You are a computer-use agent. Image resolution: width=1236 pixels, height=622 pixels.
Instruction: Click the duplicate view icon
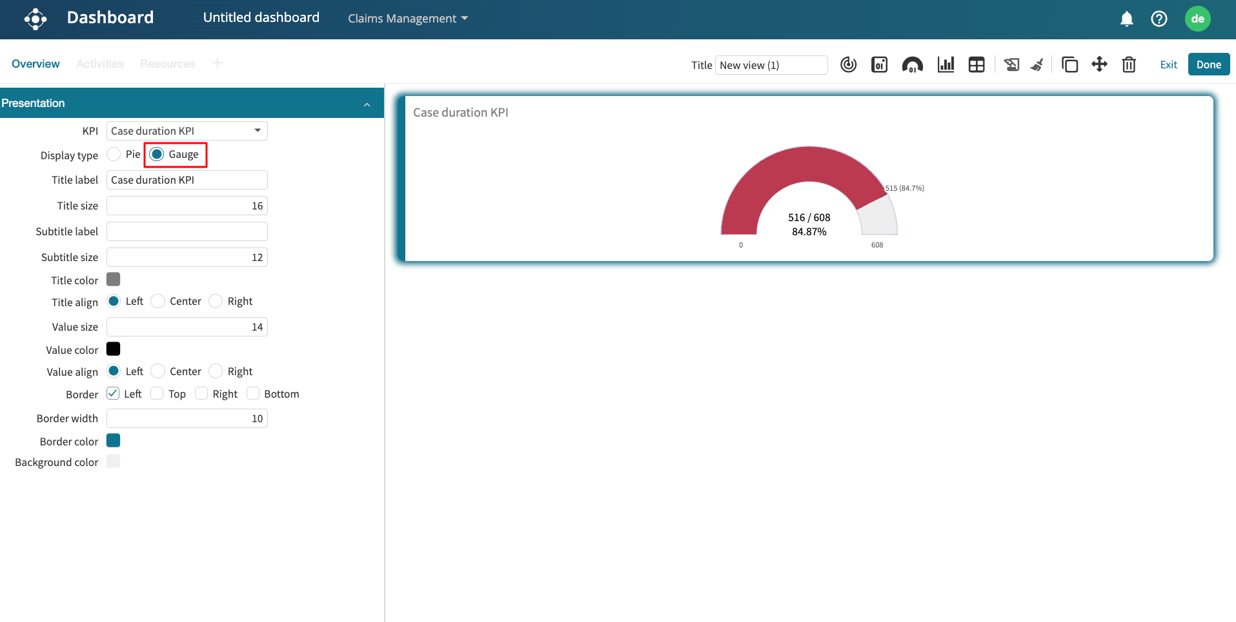click(x=1069, y=64)
